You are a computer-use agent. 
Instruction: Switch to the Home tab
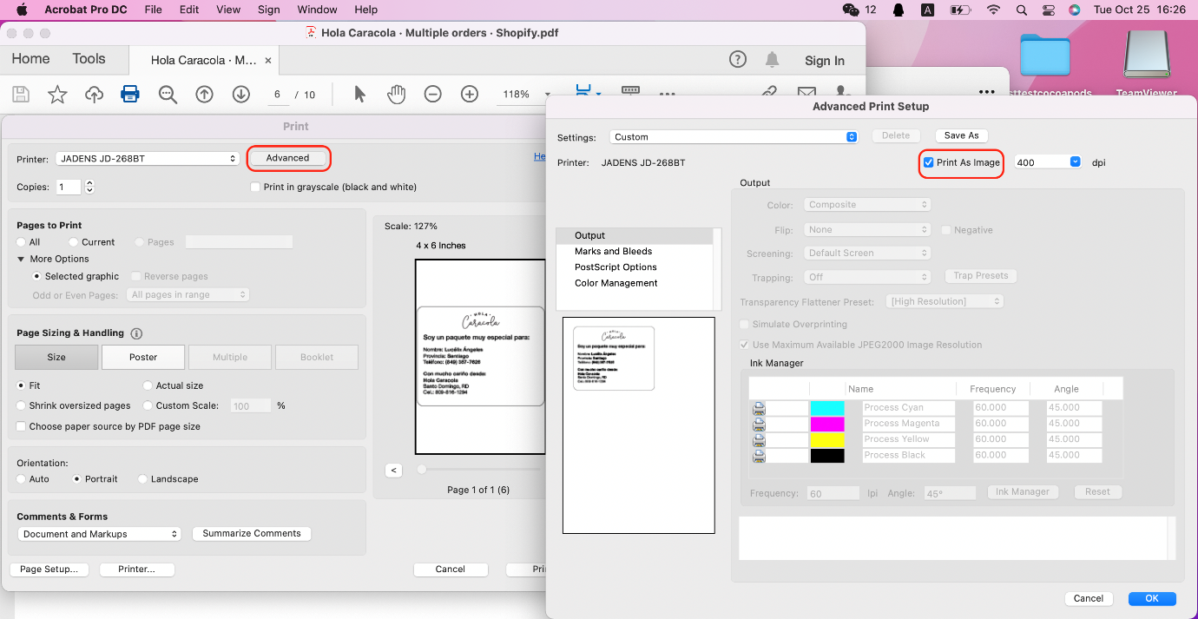click(x=30, y=59)
